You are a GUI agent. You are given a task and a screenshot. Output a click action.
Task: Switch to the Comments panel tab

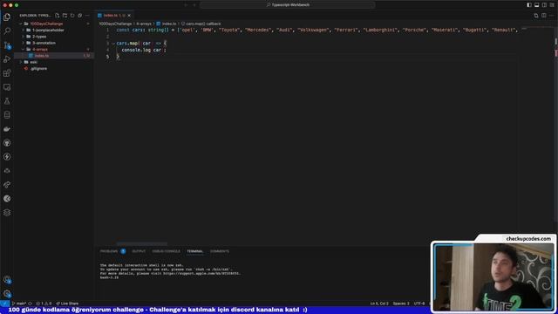pos(220,251)
